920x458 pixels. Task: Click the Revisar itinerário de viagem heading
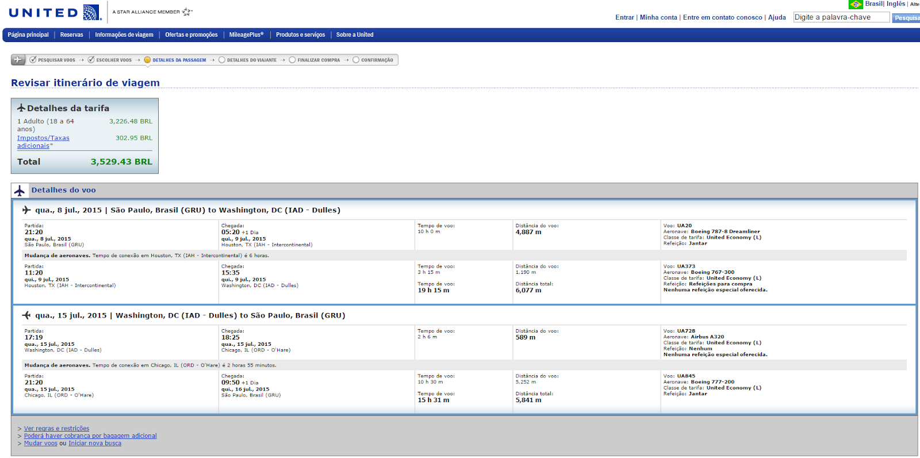(x=85, y=83)
